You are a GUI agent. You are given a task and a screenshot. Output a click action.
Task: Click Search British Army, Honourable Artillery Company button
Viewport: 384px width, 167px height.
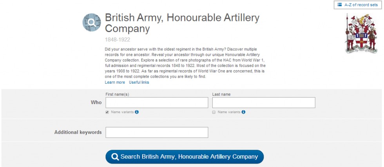(x=185, y=157)
